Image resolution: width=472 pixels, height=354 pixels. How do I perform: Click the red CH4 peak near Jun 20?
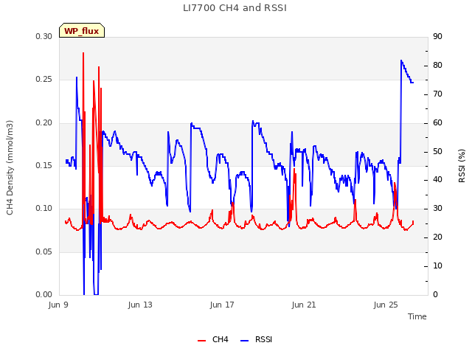click(x=294, y=170)
